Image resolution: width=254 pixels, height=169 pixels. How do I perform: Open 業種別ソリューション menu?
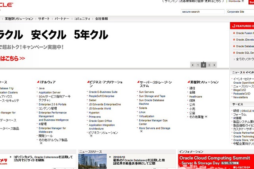pos(19,19)
